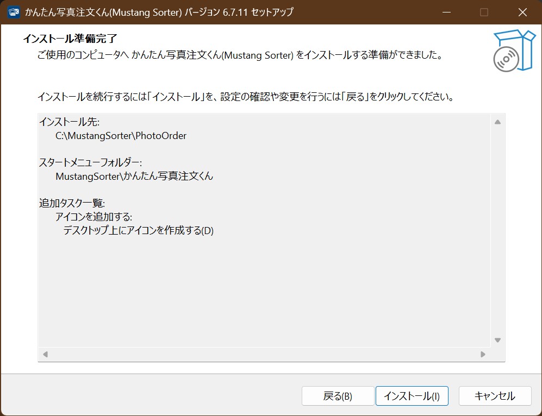Click the scroll up arrow in summary box
The height and width of the screenshot is (416, 542).
pos(498,122)
